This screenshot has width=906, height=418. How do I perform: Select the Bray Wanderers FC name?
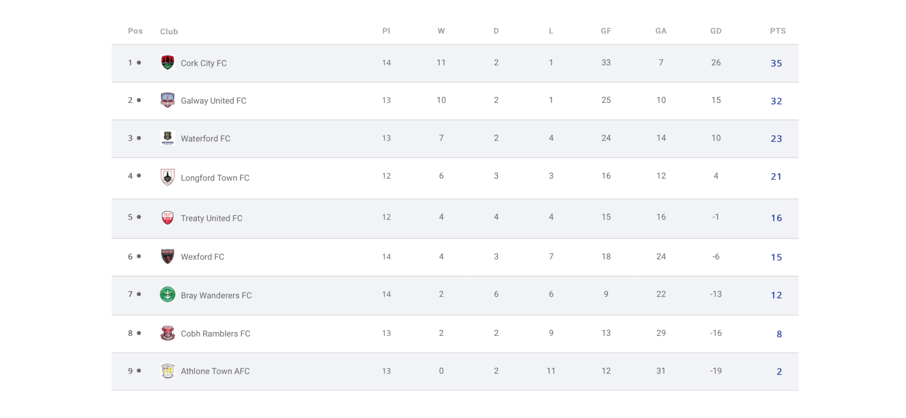[x=216, y=295]
